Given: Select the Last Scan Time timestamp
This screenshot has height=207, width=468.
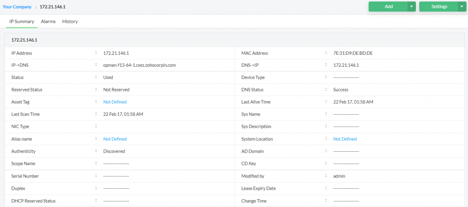Looking at the screenshot, I should [123, 114].
